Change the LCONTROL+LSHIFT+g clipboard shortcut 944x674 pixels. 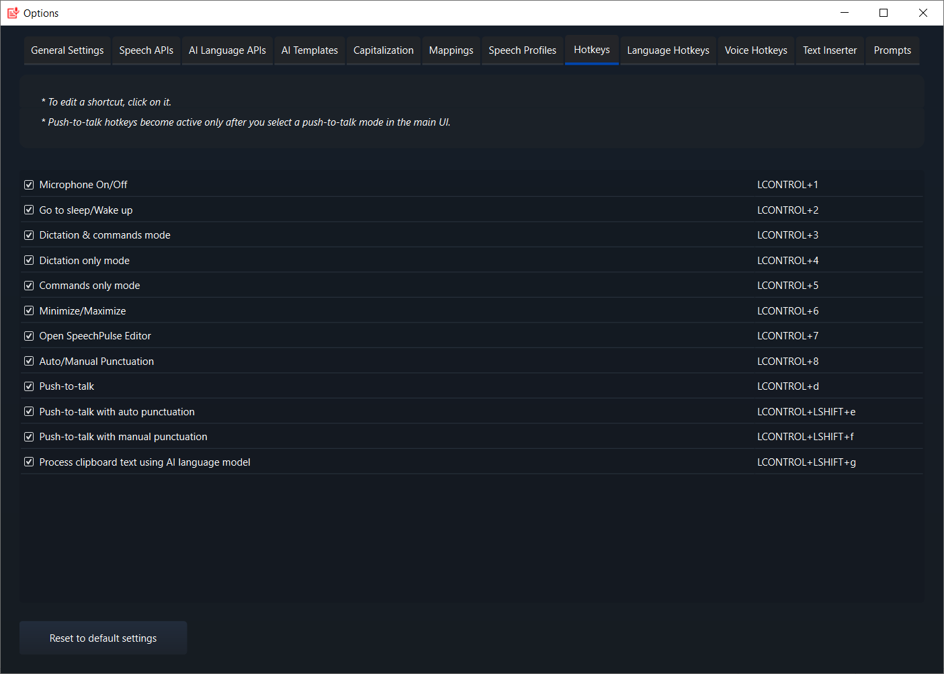[806, 462]
